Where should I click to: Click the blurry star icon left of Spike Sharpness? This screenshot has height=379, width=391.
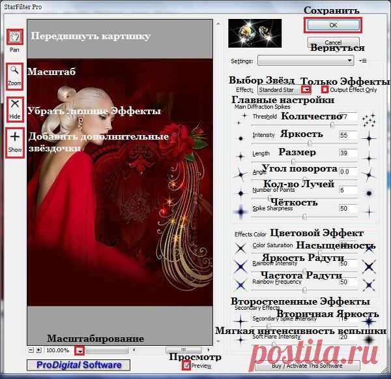[240, 212]
